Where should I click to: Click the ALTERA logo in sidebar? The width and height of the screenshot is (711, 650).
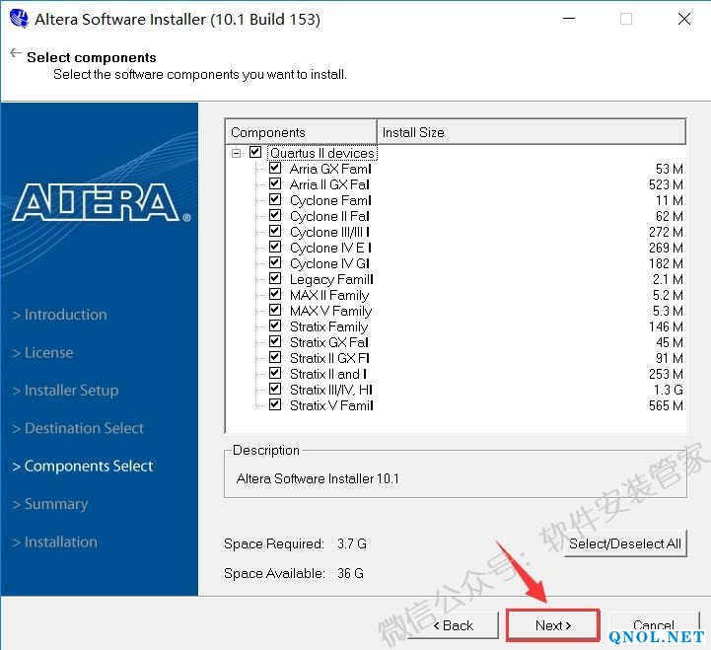[101, 202]
